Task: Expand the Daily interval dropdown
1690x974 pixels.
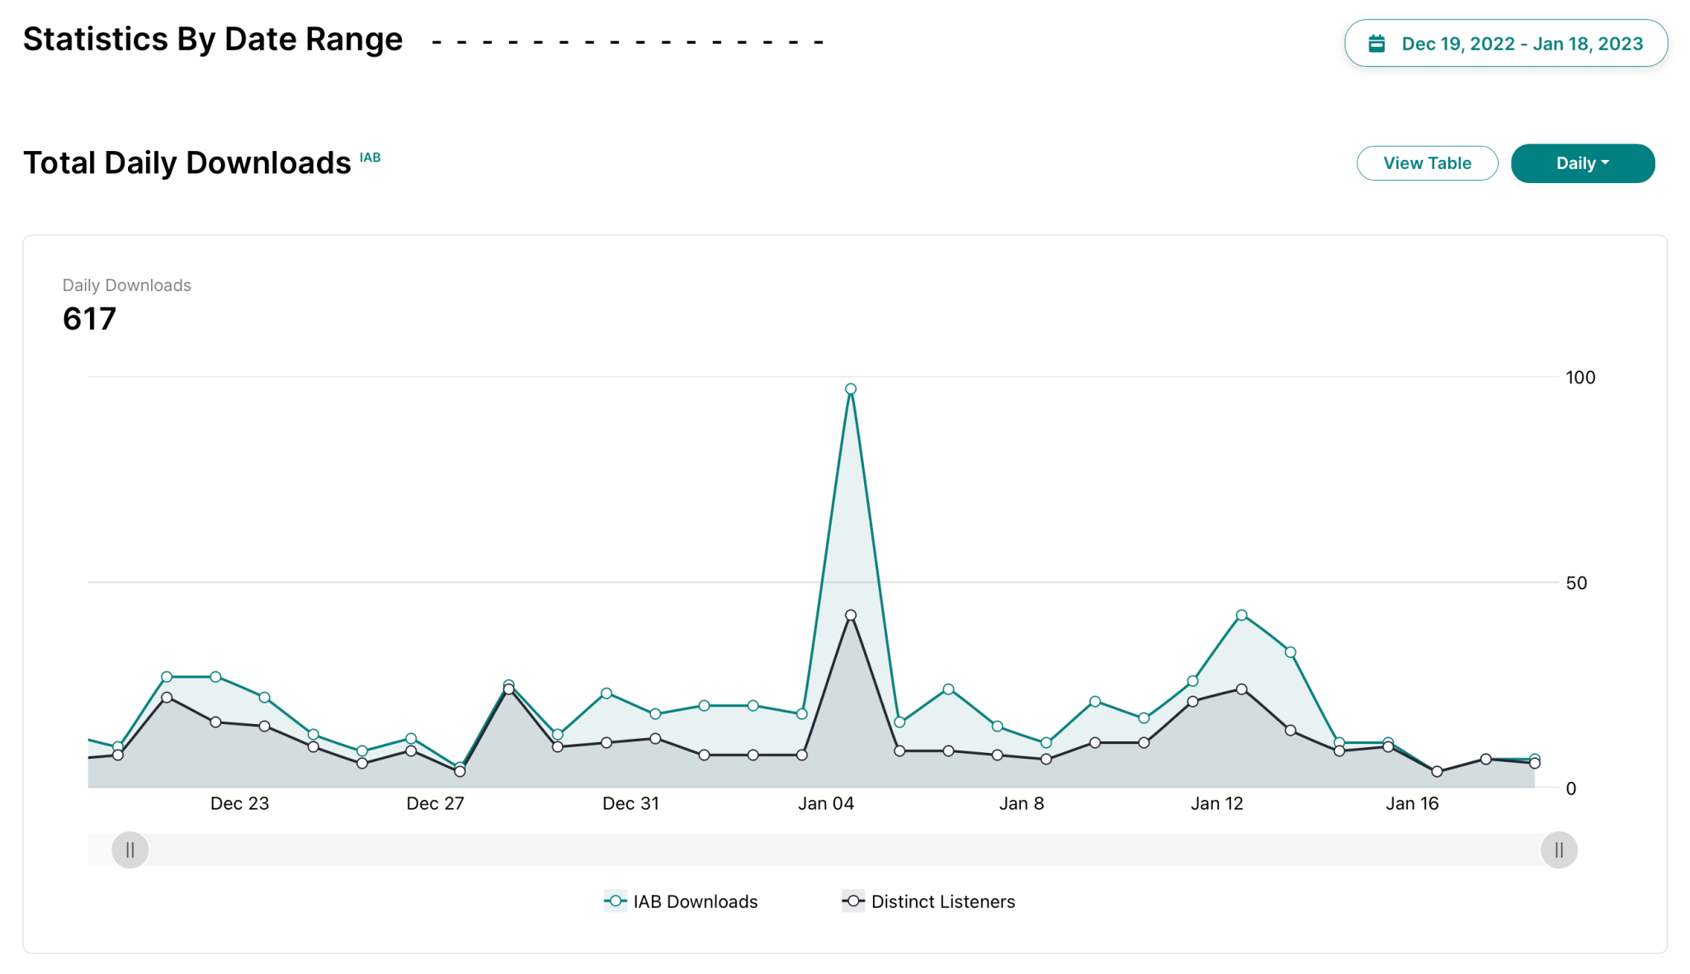Action: 1581,163
